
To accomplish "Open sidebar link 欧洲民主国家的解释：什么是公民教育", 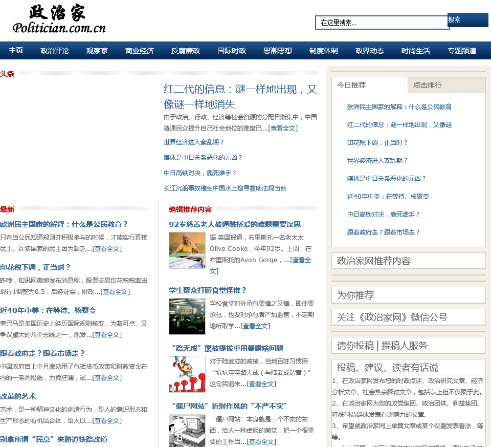I will click(x=399, y=107).
